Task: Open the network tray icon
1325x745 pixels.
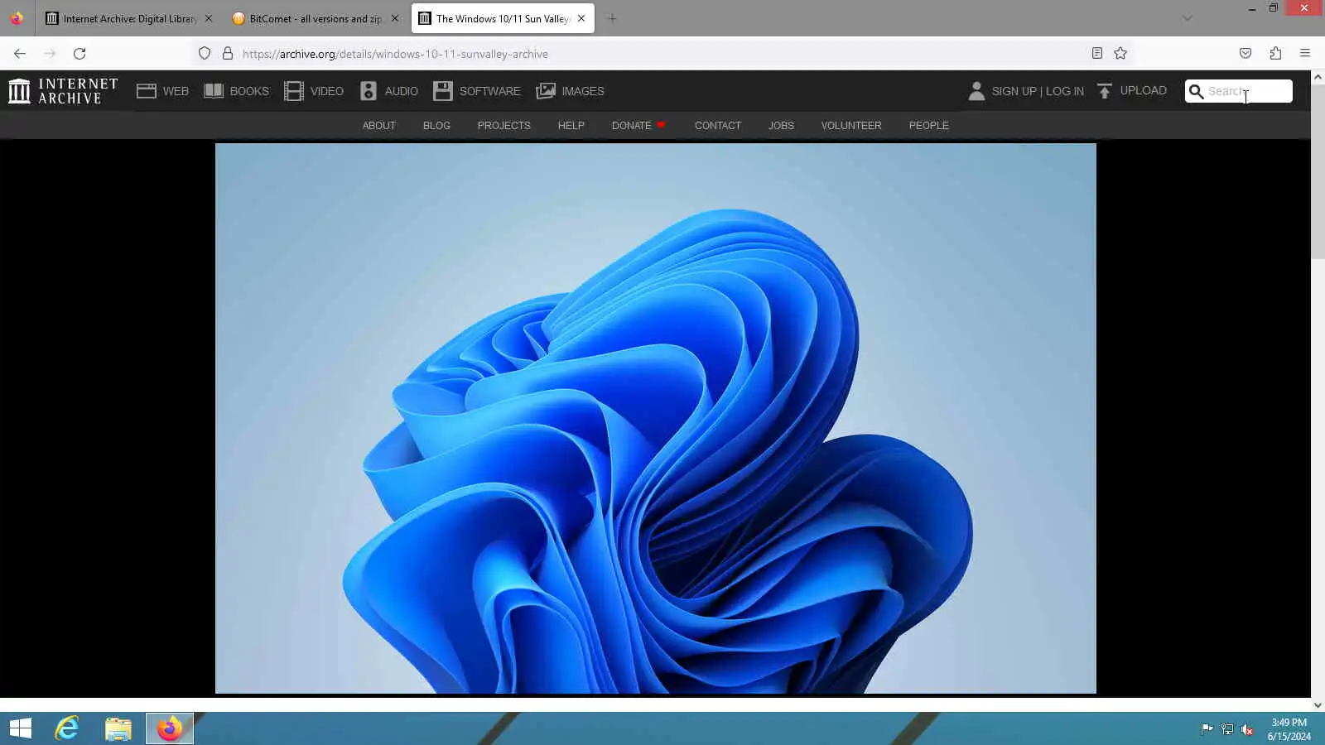Action: (1227, 729)
